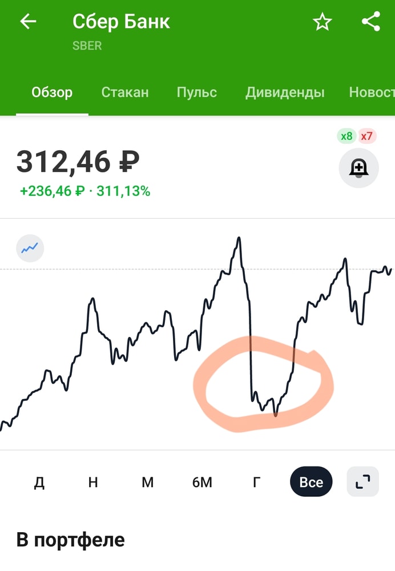Switch to the Стакан tab
Image resolution: width=395 pixels, height=571 pixels.
(125, 93)
